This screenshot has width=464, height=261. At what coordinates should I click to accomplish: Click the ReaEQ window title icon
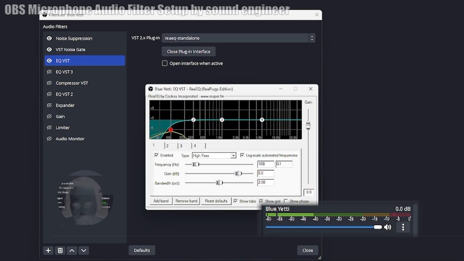151,89
